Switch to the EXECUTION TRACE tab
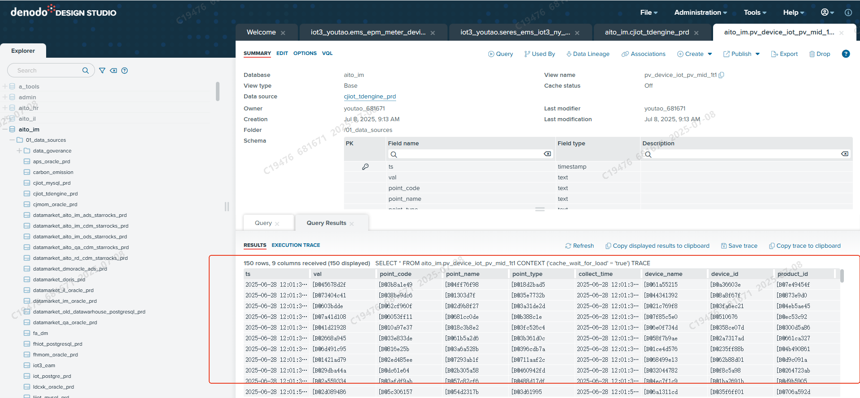 point(296,245)
